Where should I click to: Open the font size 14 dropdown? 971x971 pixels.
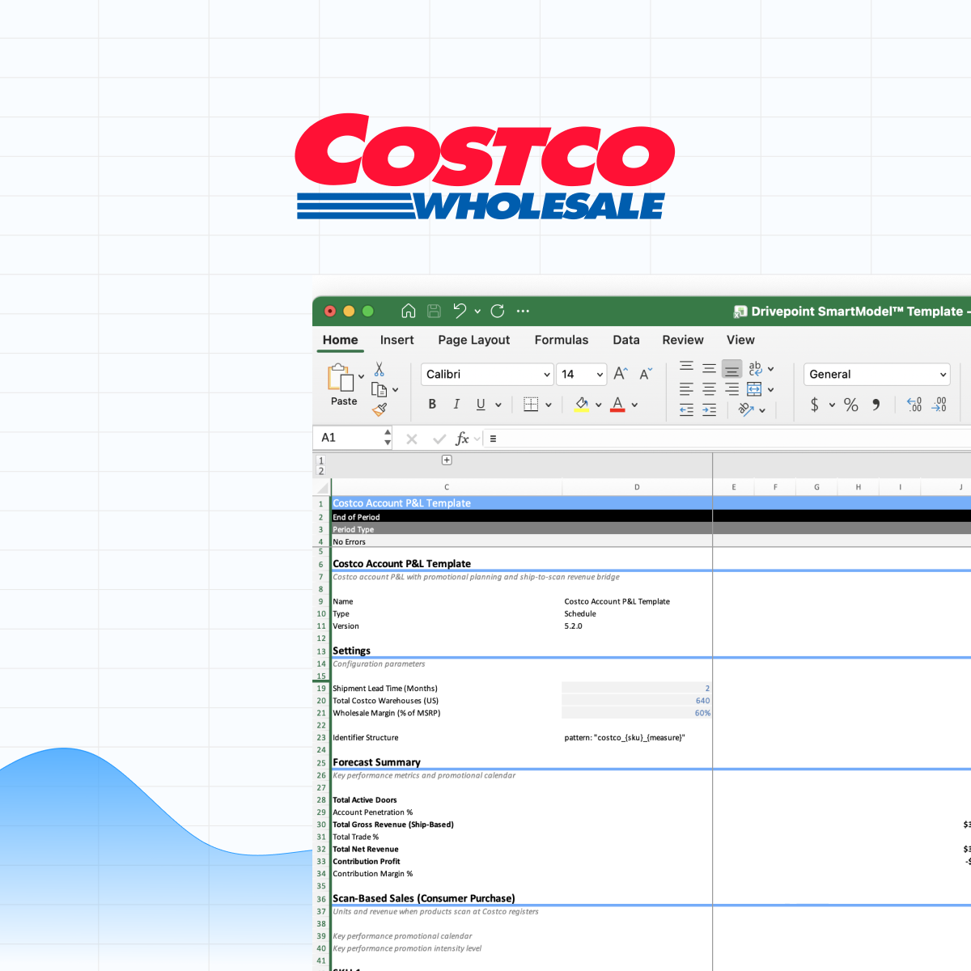[x=581, y=374]
